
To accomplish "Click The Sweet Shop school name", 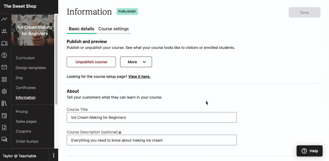I will coord(20,6).
